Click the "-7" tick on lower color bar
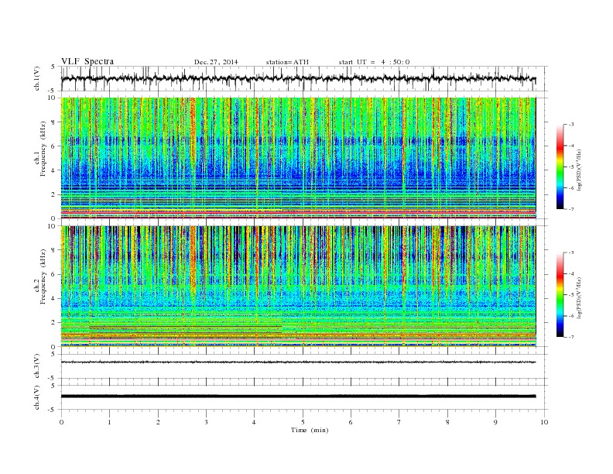Image resolution: width=613 pixels, height=474 pixels. [x=571, y=337]
